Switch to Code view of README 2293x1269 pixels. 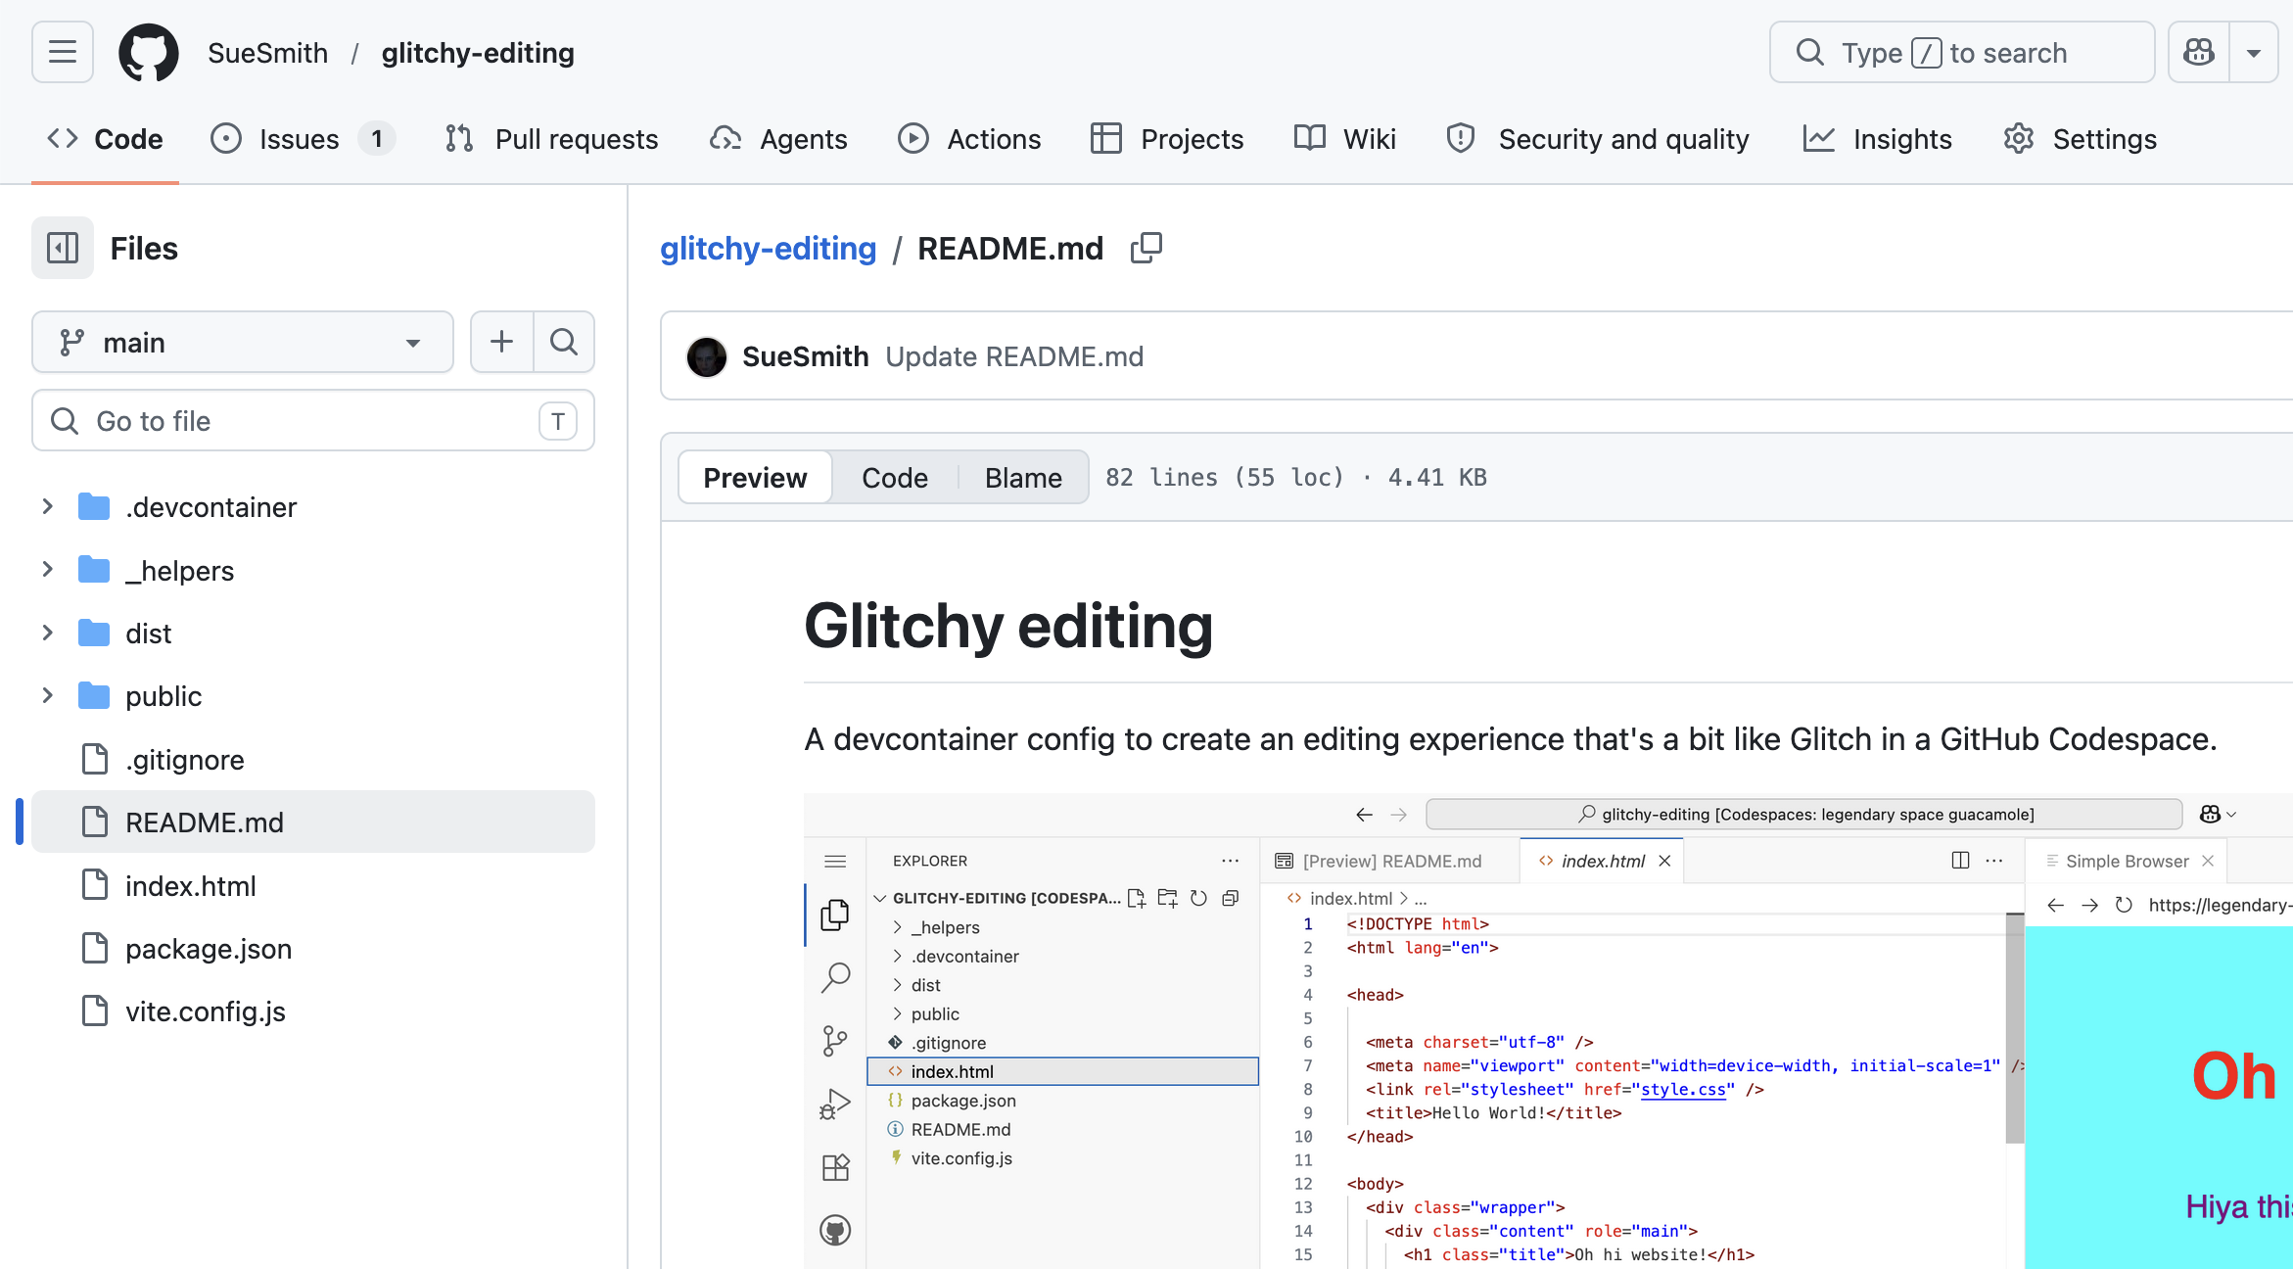pyautogui.click(x=895, y=477)
